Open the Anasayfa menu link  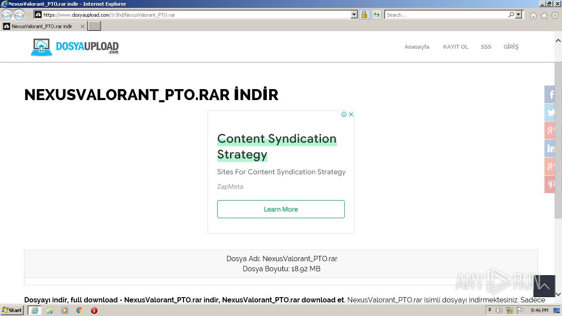coord(417,47)
